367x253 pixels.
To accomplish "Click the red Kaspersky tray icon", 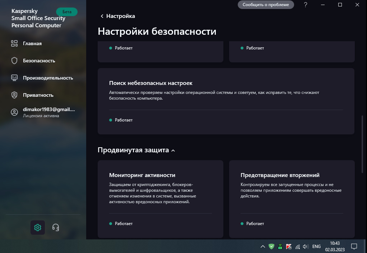I will 289,247.
